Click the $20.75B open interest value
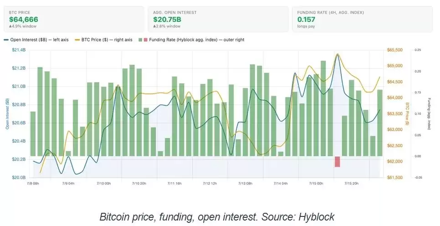This screenshot has width=440, height=226. (167, 20)
